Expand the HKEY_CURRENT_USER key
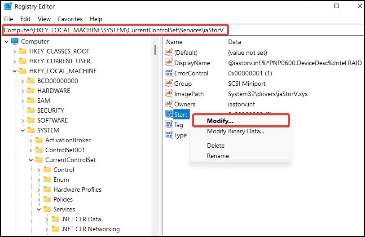365x237 pixels. pos(14,61)
